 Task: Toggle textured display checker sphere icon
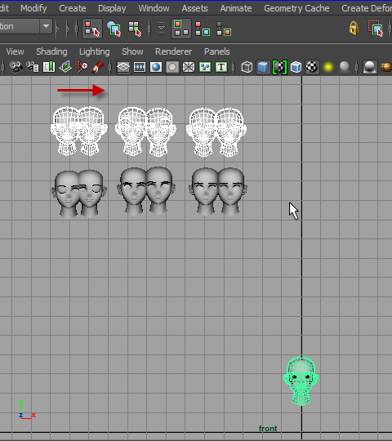pyautogui.click(x=312, y=67)
